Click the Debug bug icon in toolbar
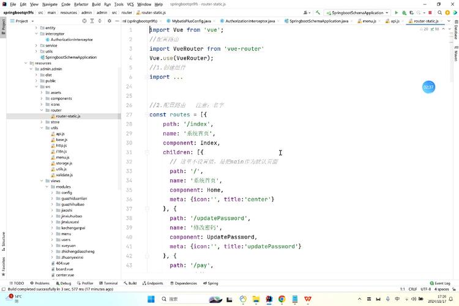 pos(403,12)
